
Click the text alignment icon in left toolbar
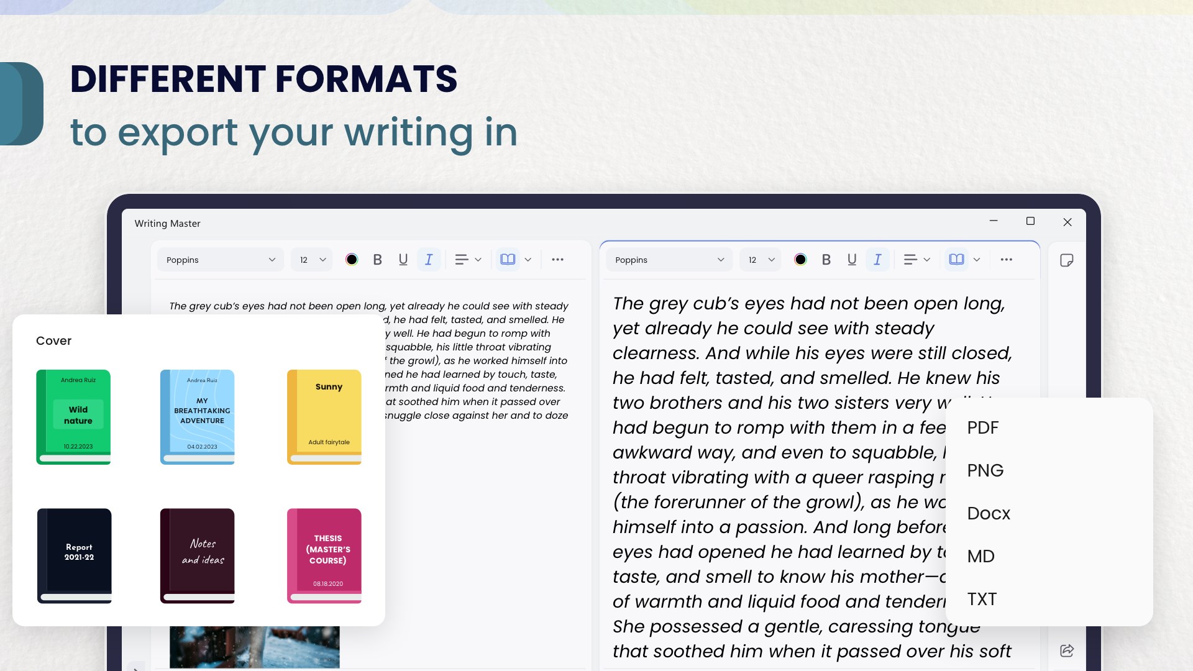[461, 260]
